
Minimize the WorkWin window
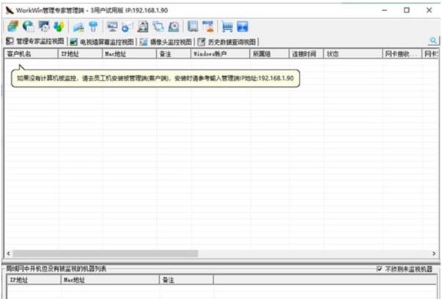coord(384,10)
